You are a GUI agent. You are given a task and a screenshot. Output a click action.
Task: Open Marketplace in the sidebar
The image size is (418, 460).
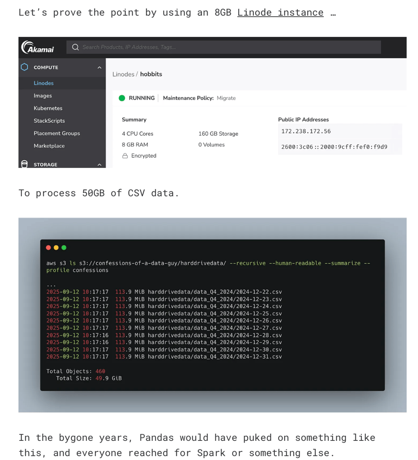click(49, 146)
